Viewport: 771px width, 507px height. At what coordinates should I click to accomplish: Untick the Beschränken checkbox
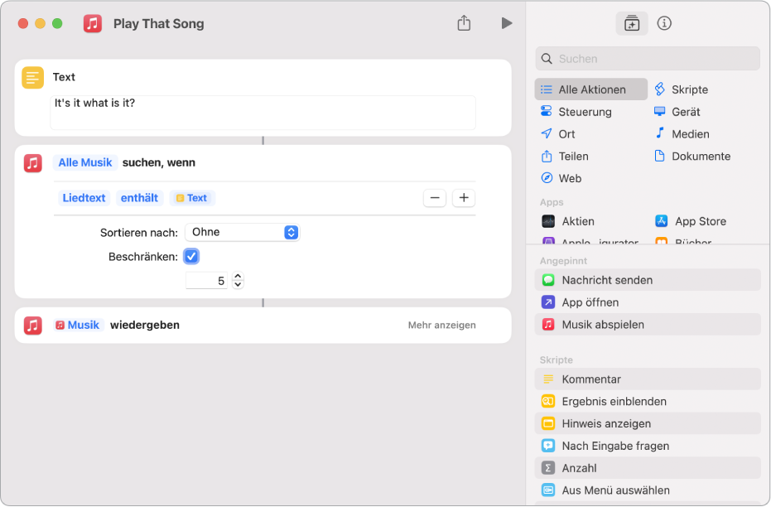[x=191, y=256]
